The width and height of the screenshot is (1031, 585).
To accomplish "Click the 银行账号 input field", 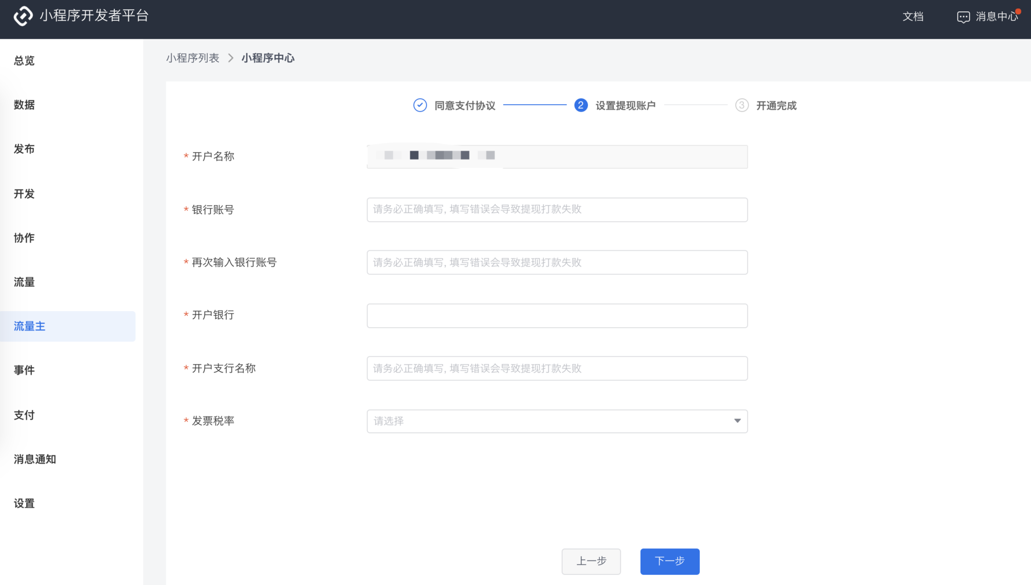I will (557, 210).
